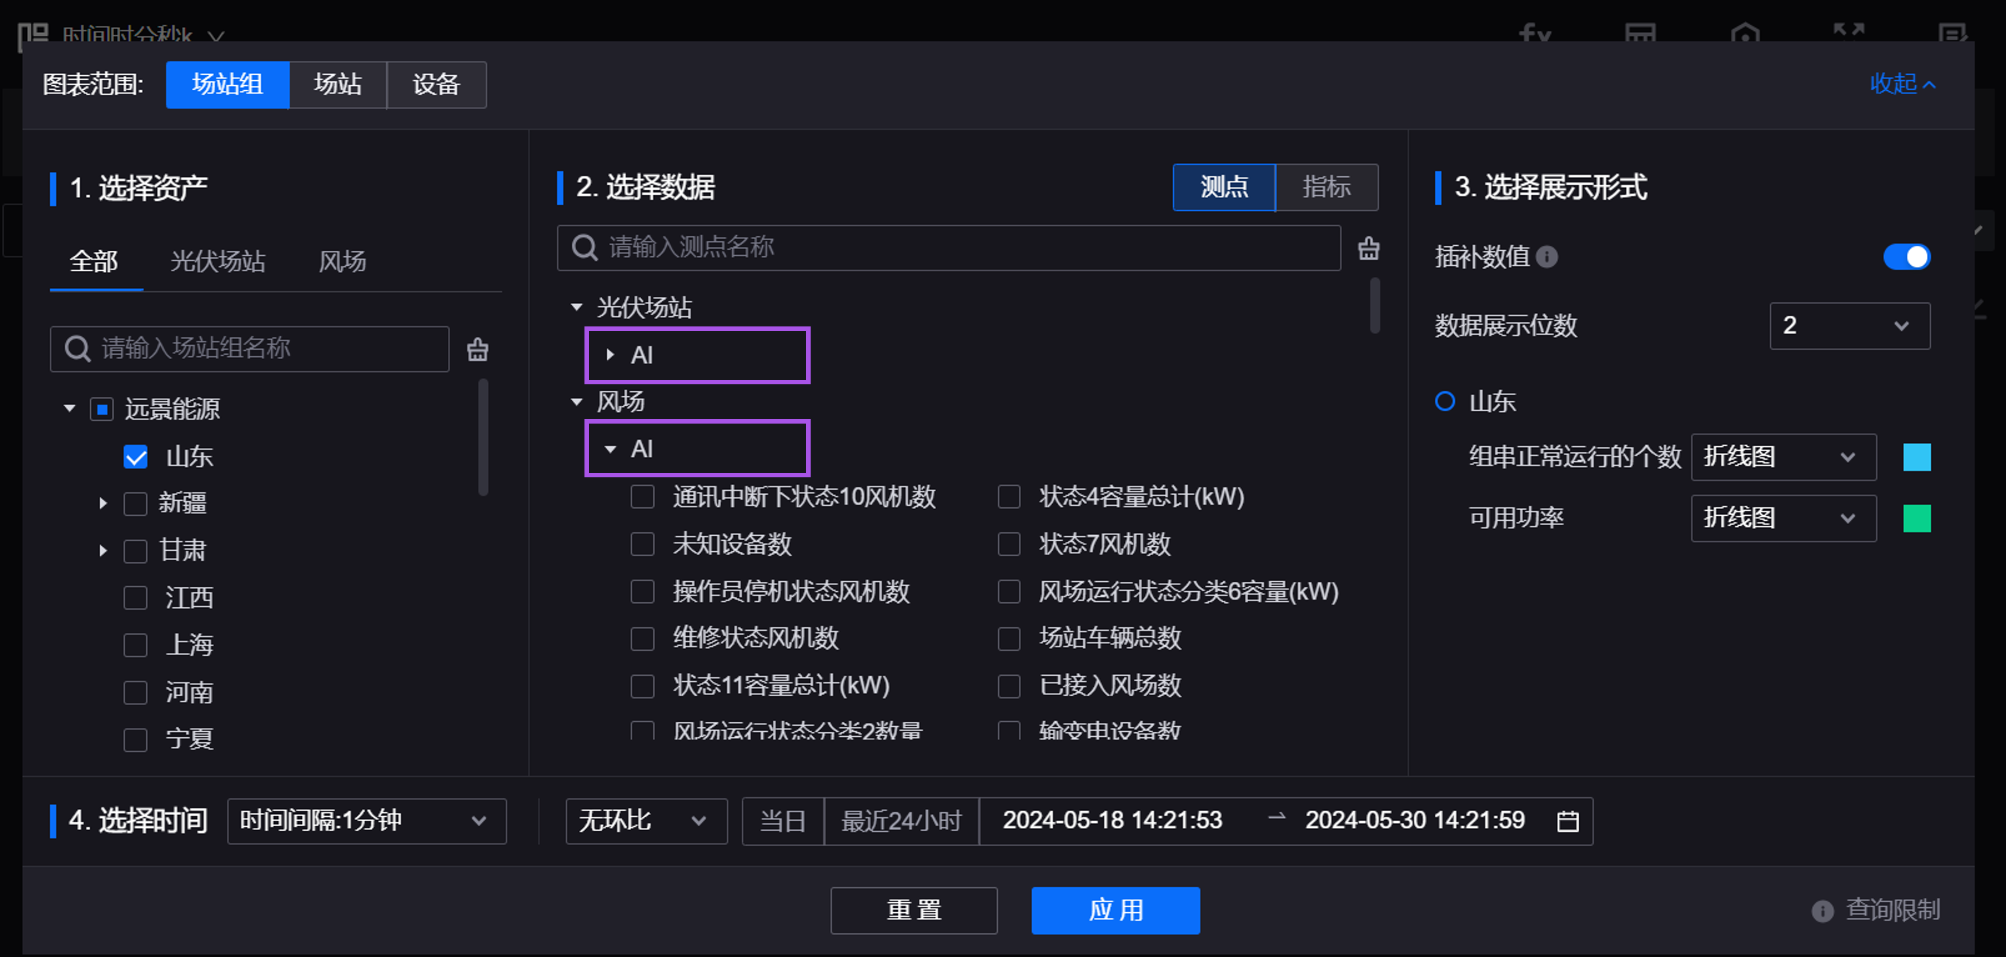This screenshot has width=2006, height=957.
Task: Open the 时间间隔:1分钟 dropdown
Action: pyautogui.click(x=366, y=820)
